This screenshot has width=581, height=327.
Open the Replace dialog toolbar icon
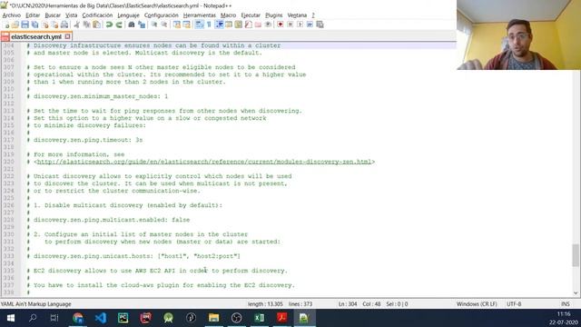click(x=142, y=25)
